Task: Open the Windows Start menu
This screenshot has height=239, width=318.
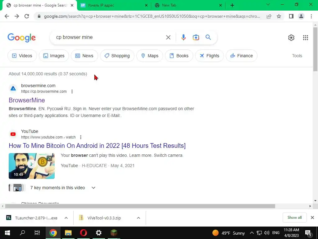Action: point(7,233)
